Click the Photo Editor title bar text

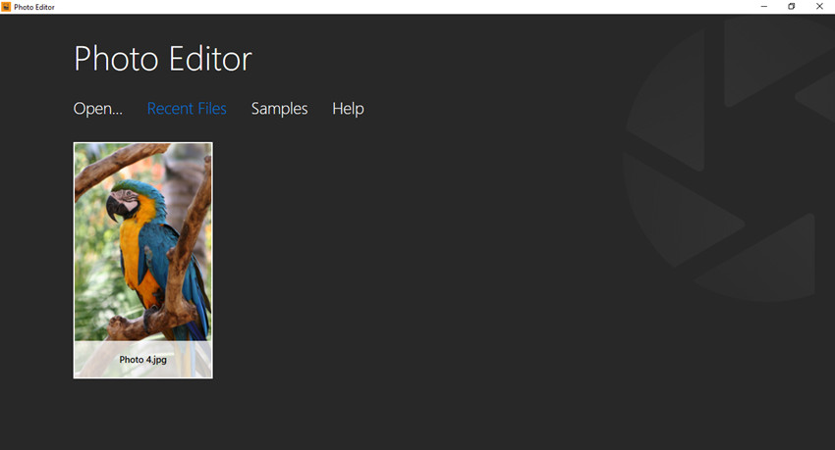point(34,7)
